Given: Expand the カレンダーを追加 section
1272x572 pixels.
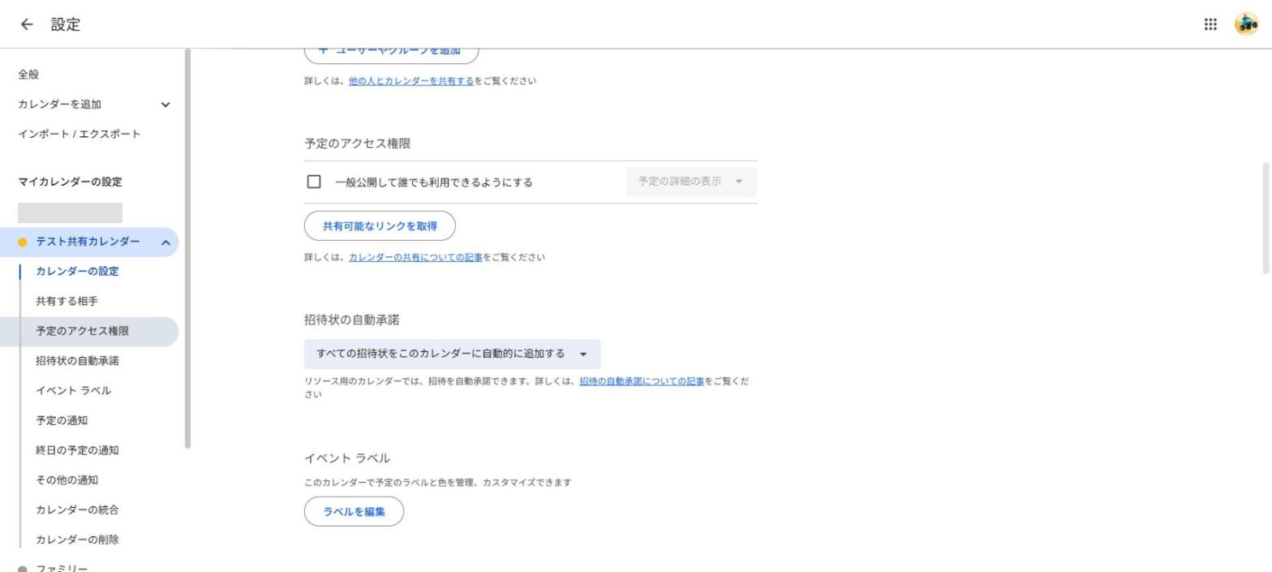Looking at the screenshot, I should tap(165, 105).
